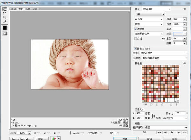This screenshot has width=191, height=140.
Task: Click the lock color icon under color table
Action: coord(162,104)
